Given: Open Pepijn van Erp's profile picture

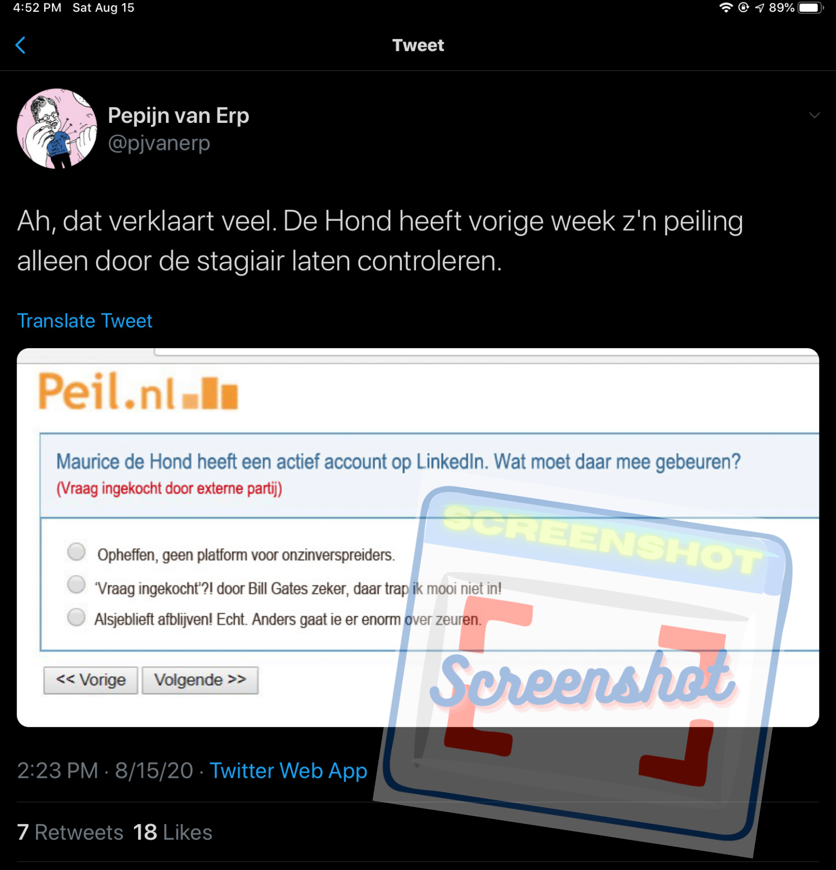Looking at the screenshot, I should 57,128.
